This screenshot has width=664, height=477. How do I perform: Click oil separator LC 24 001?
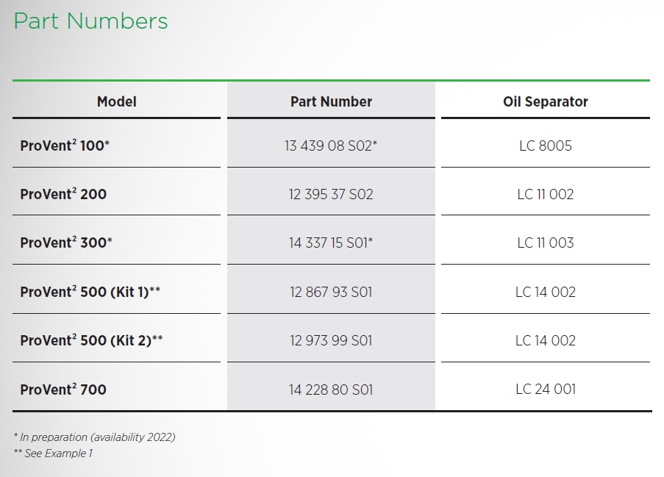pyautogui.click(x=546, y=389)
